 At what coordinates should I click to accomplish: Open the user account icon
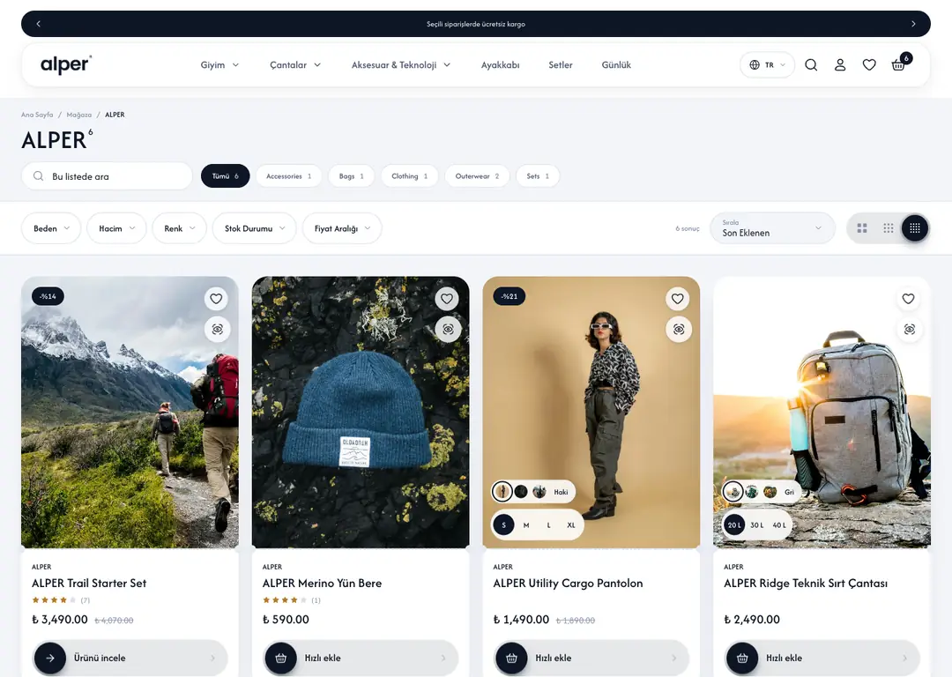(x=840, y=65)
